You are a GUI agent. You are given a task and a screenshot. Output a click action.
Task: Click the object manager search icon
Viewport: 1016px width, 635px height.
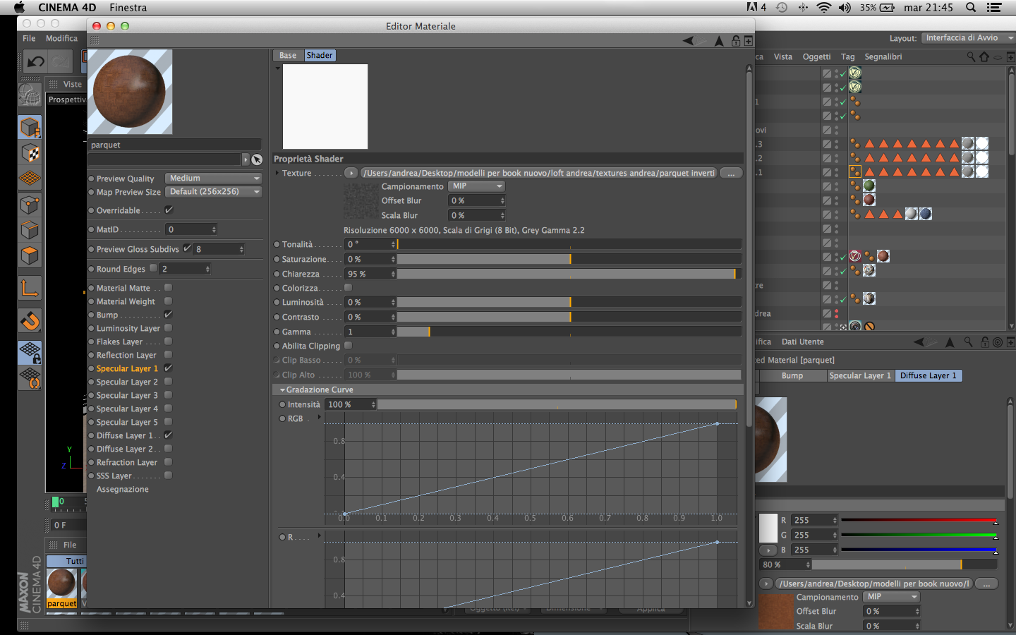(972, 57)
